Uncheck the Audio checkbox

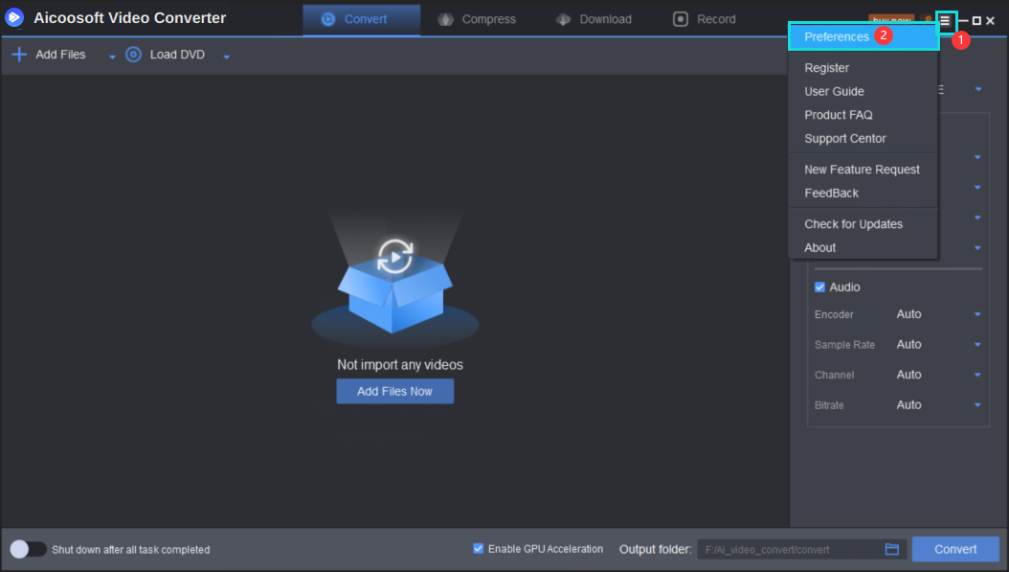[x=819, y=287]
